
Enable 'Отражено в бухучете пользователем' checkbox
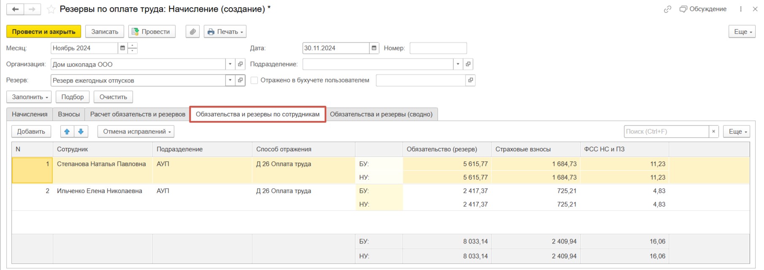[x=254, y=80]
